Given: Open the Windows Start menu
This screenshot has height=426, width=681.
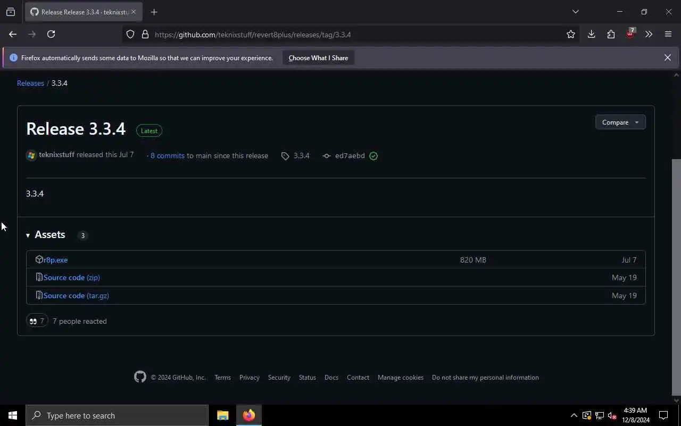Looking at the screenshot, I should click(13, 415).
